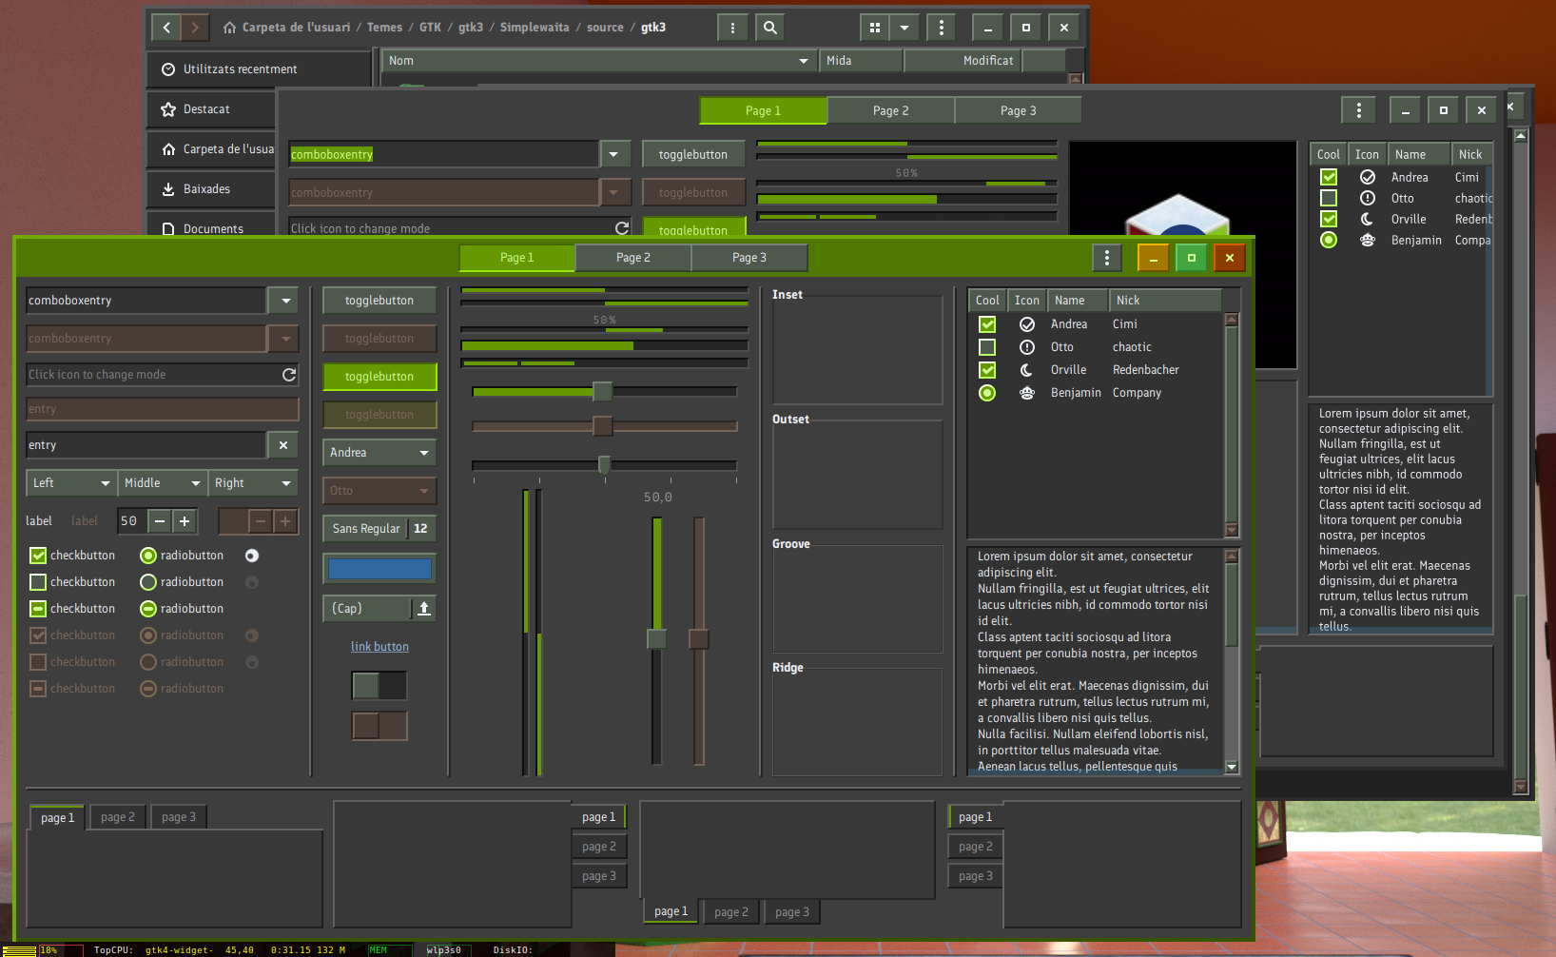Open the three-dot menu in green headerbar
Image resolution: width=1556 pixels, height=957 pixels.
[x=1106, y=258]
